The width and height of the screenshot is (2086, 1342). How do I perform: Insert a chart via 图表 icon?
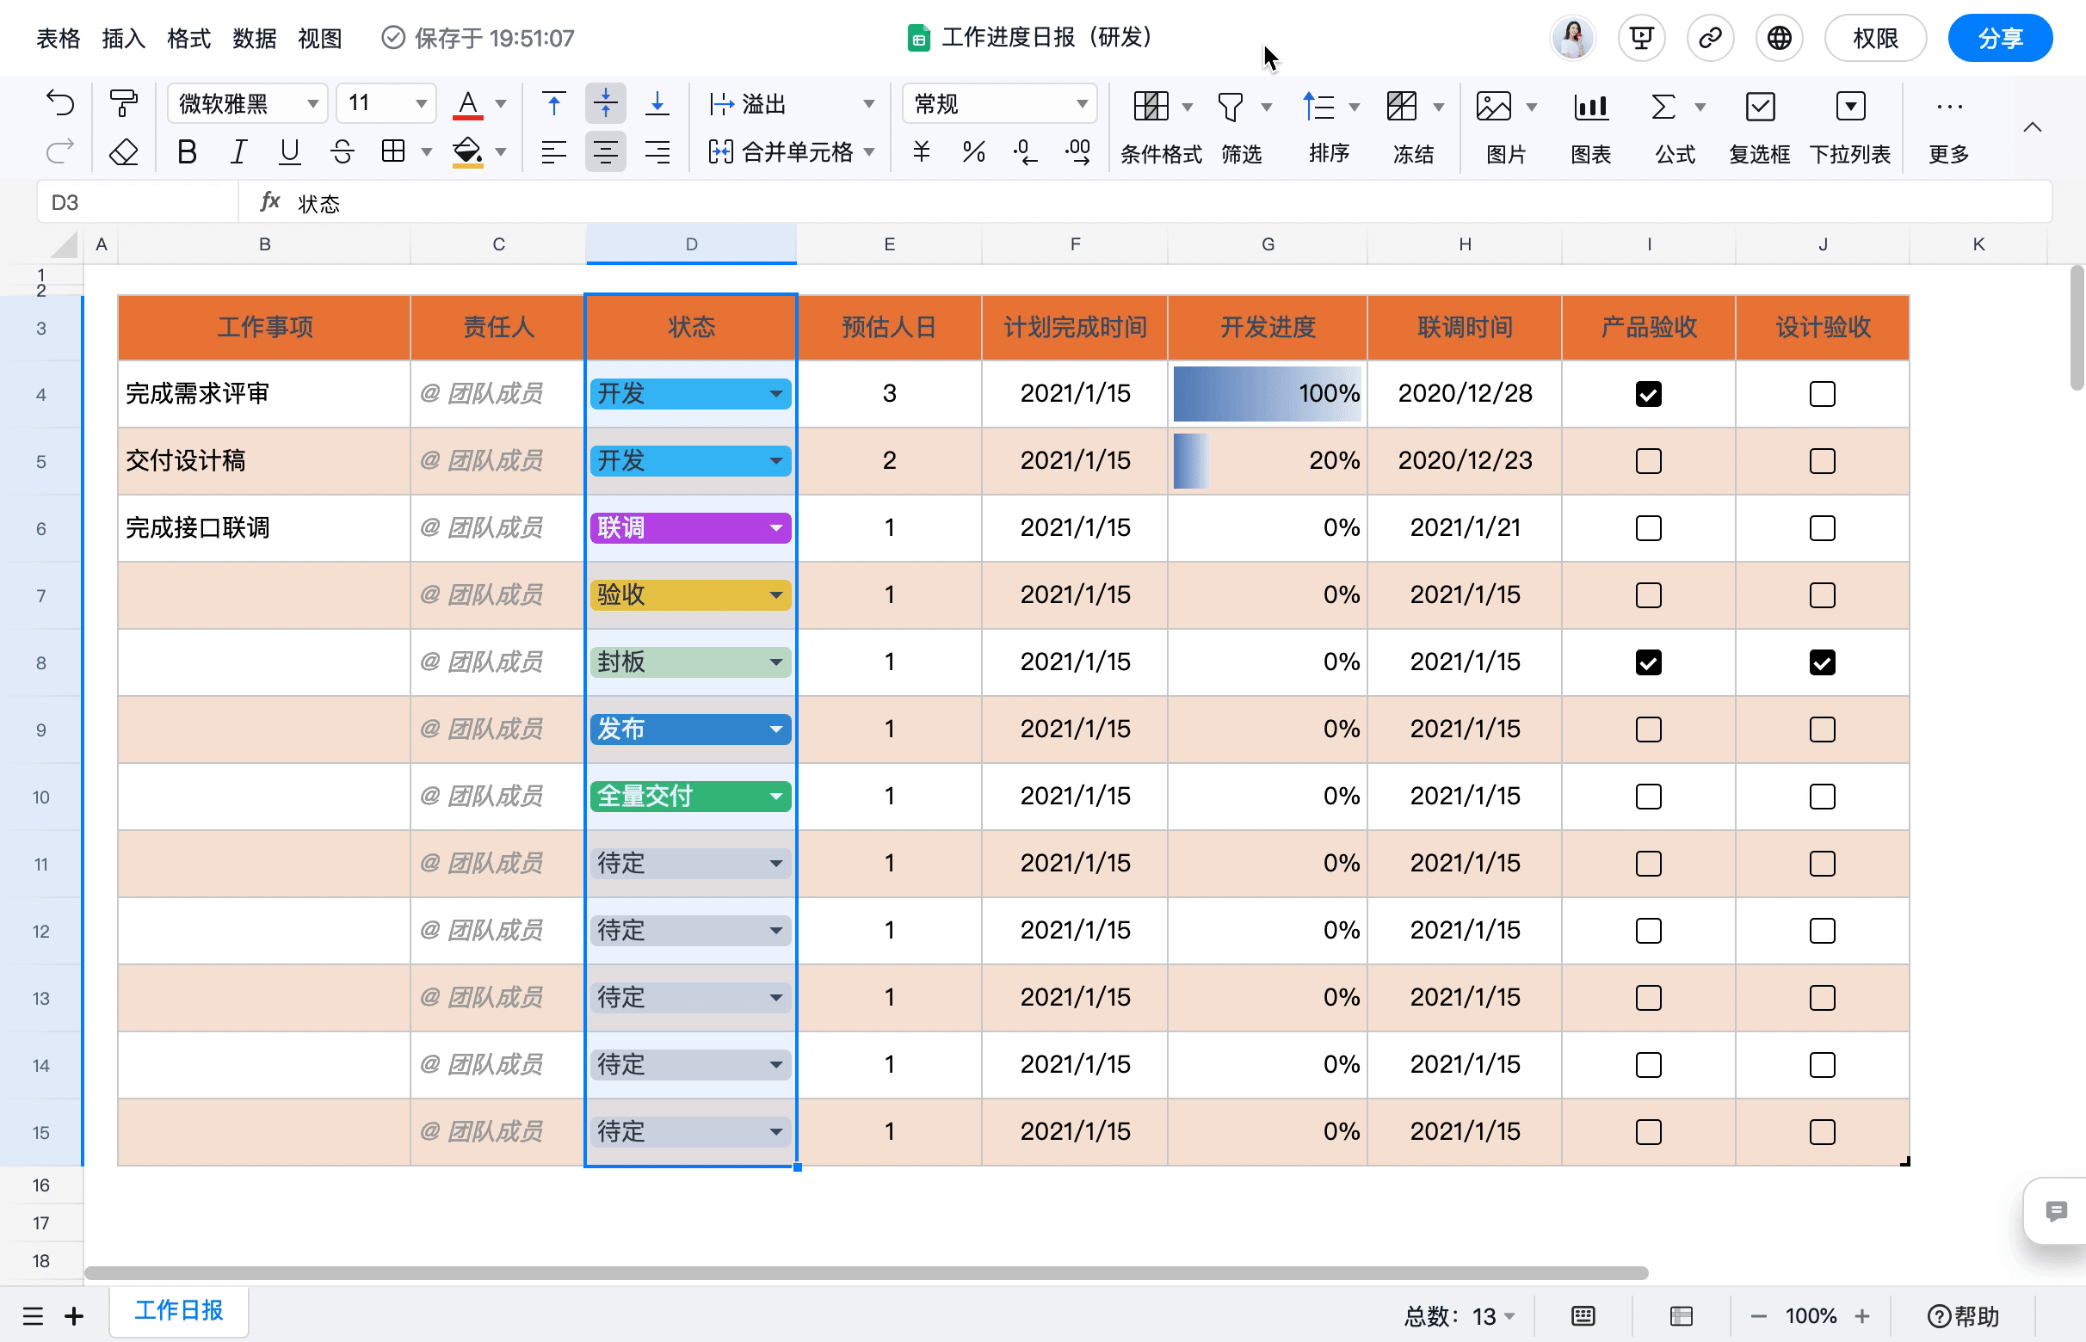click(x=1590, y=126)
